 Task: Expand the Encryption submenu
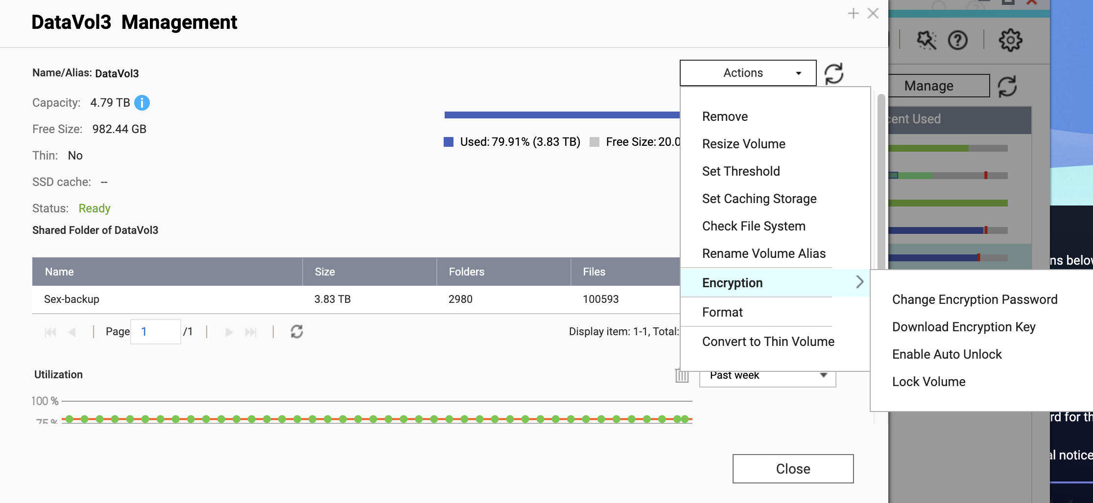pos(774,283)
